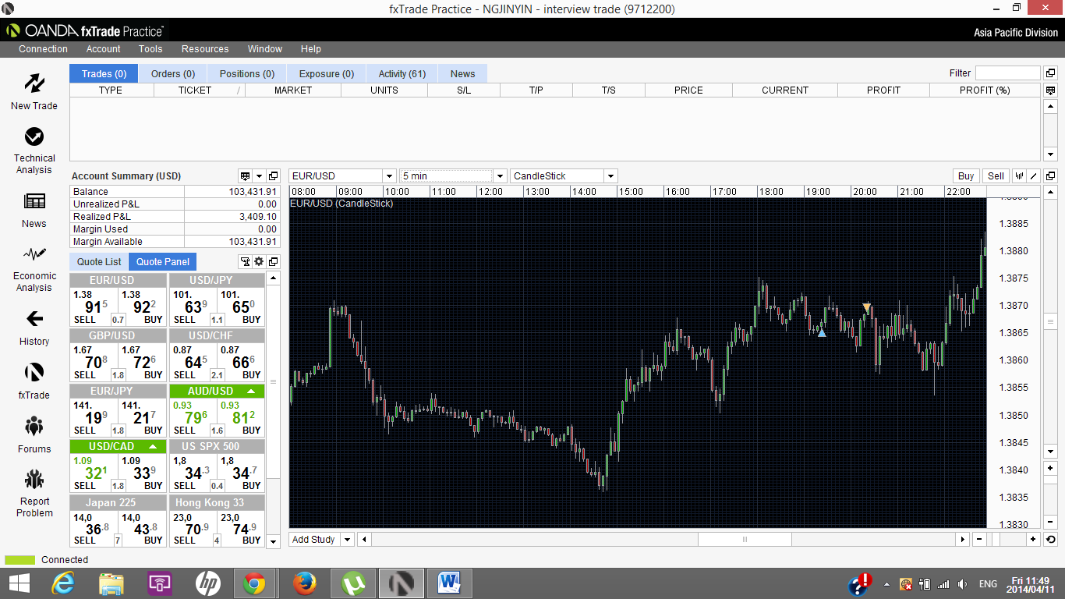Detach the quote panel window

(x=273, y=262)
